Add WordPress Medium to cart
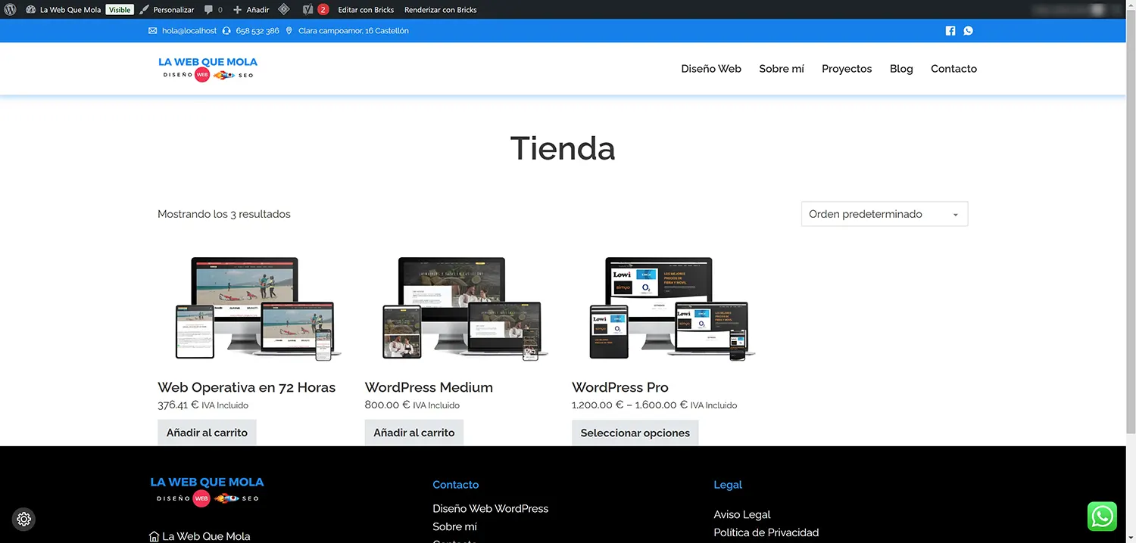The image size is (1136, 543). 414,433
